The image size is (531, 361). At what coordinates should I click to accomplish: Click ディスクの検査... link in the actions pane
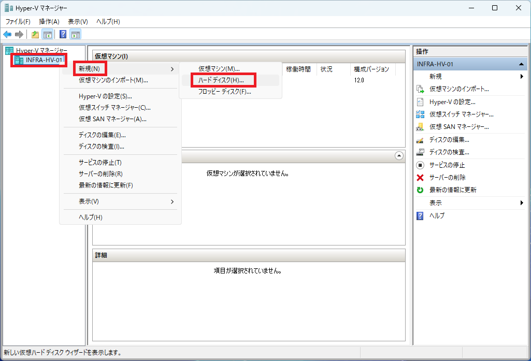coord(449,152)
